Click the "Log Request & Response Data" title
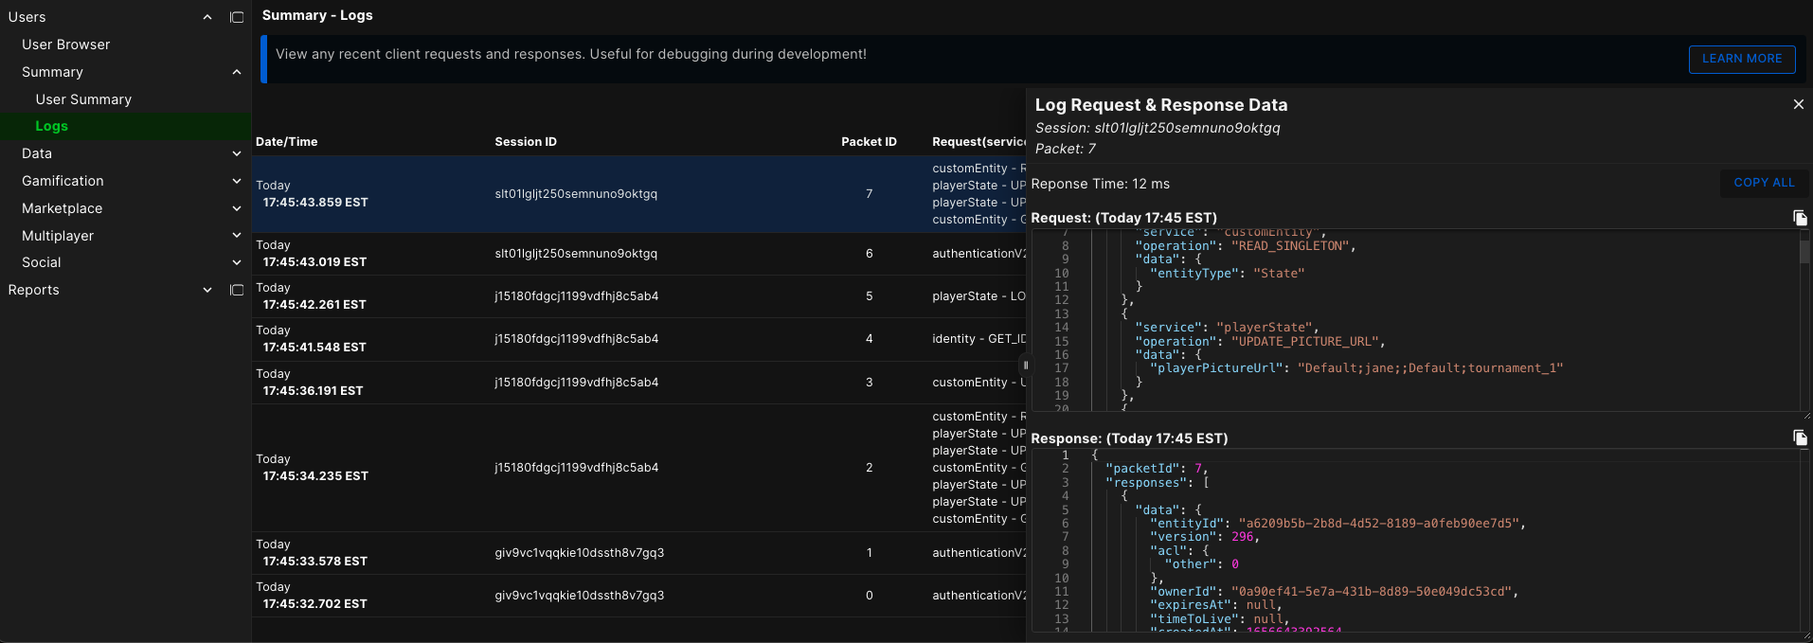Screen dimensions: 1813x643 pyautogui.click(x=1161, y=105)
